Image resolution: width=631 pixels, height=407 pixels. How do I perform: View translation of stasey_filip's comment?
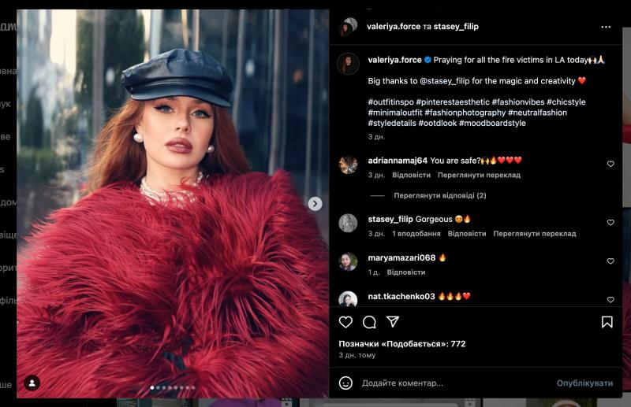[x=535, y=234]
